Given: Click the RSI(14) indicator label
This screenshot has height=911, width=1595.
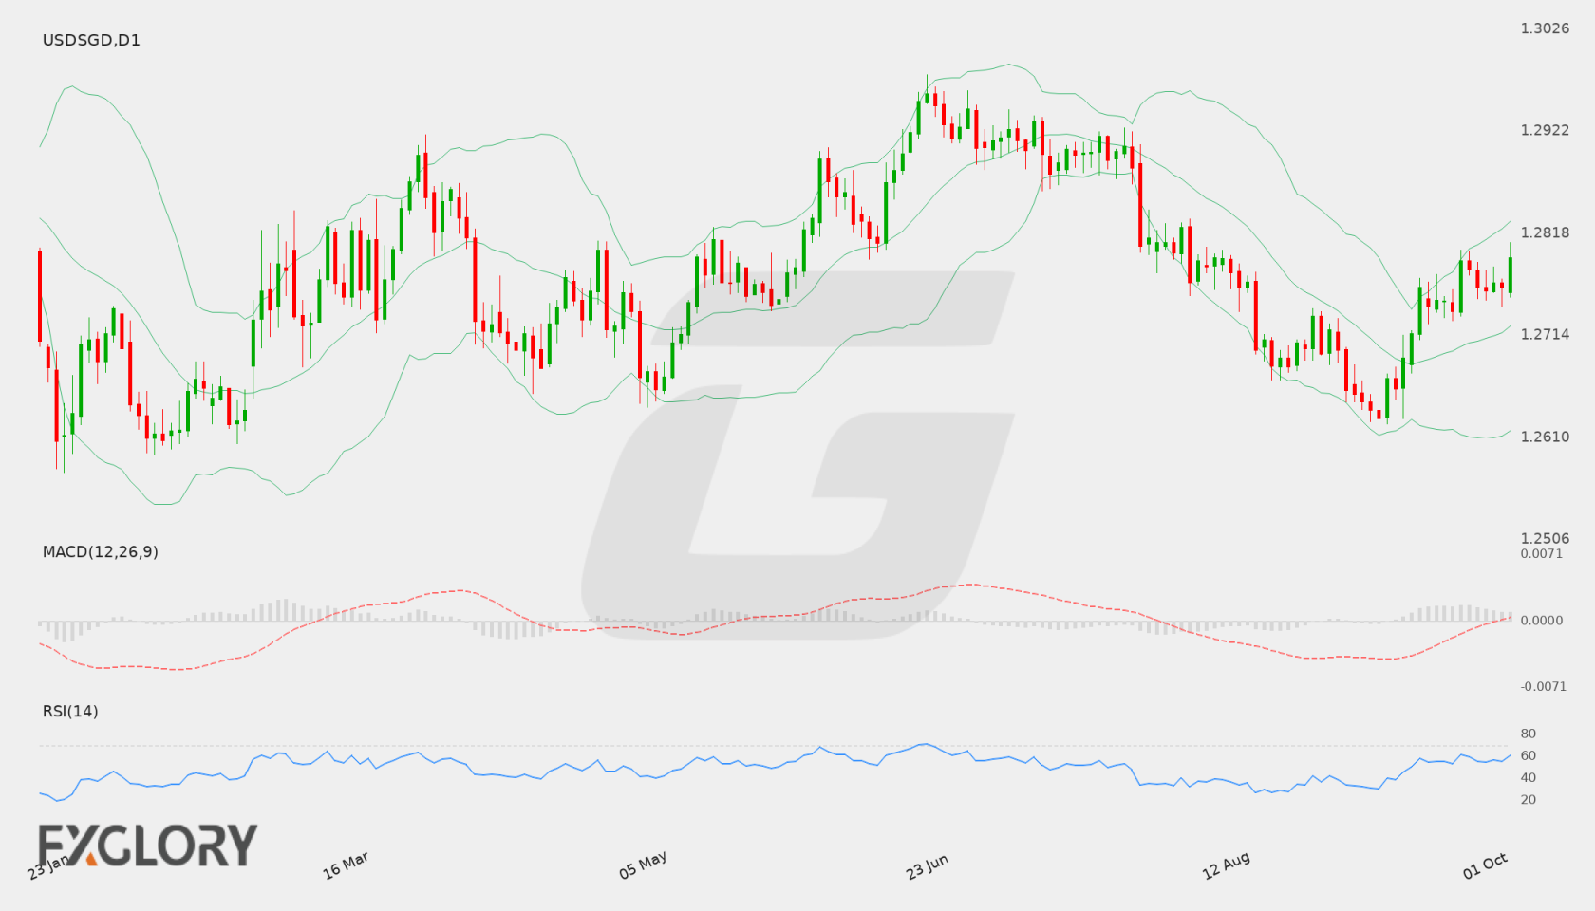Looking at the screenshot, I should pos(70,711).
